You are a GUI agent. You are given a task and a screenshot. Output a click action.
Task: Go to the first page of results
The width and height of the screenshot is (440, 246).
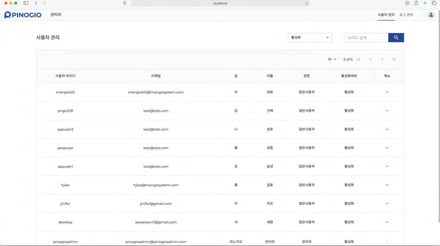pos(358,59)
